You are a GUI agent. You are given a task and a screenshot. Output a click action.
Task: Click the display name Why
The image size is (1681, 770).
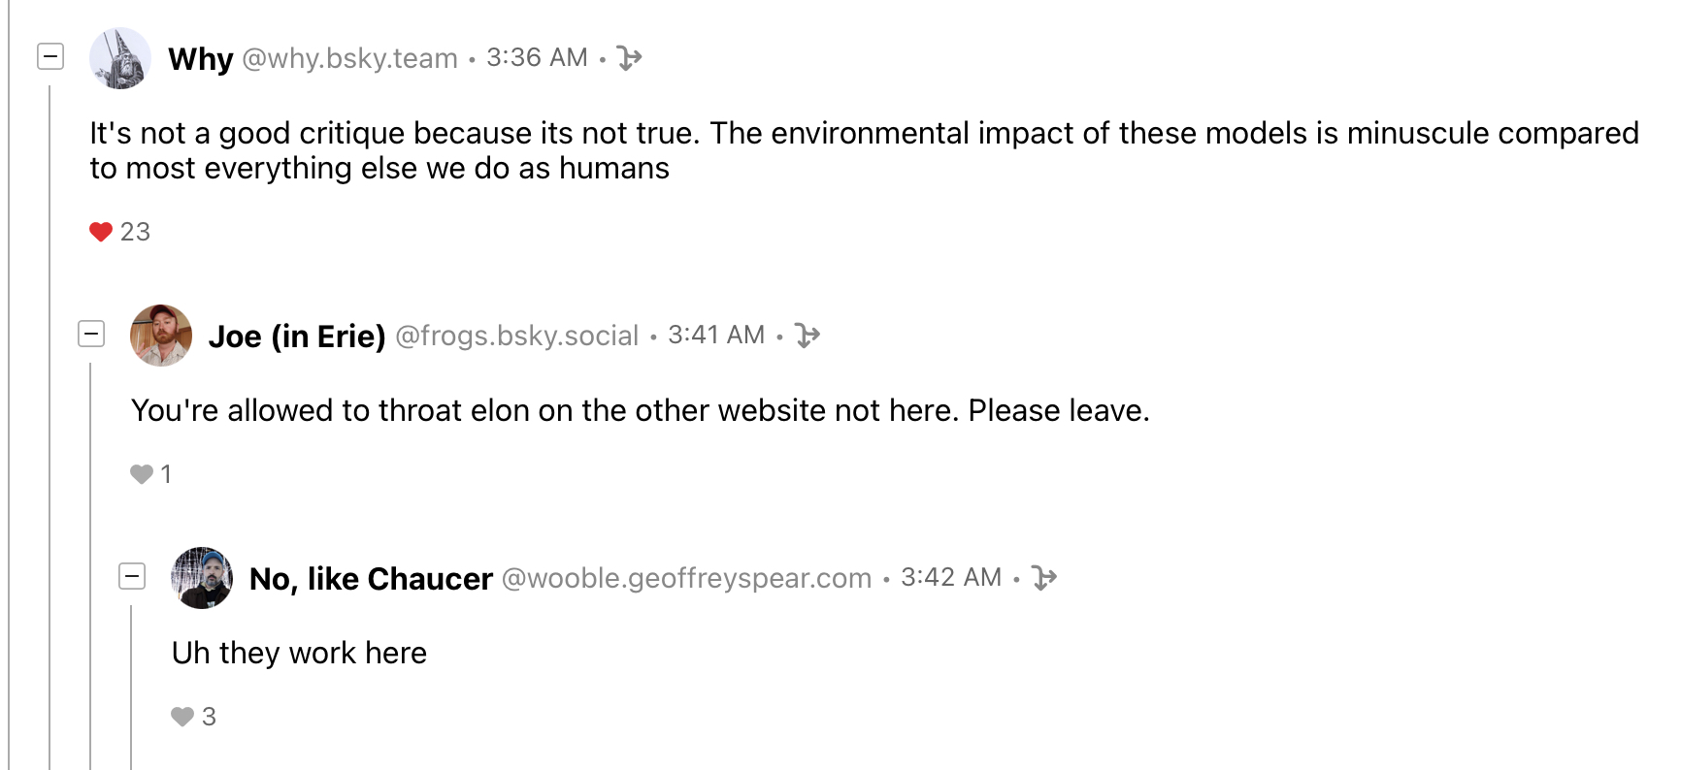200,58
